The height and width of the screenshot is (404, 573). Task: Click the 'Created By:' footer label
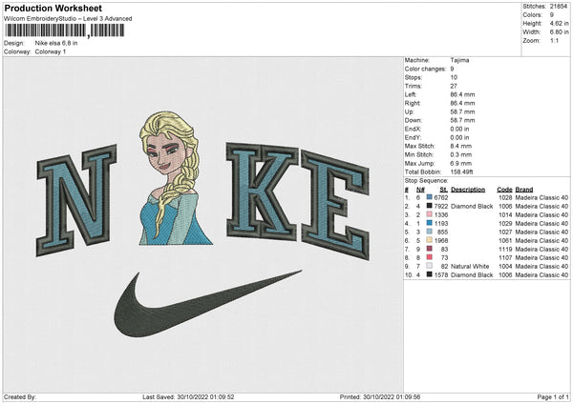(20, 396)
